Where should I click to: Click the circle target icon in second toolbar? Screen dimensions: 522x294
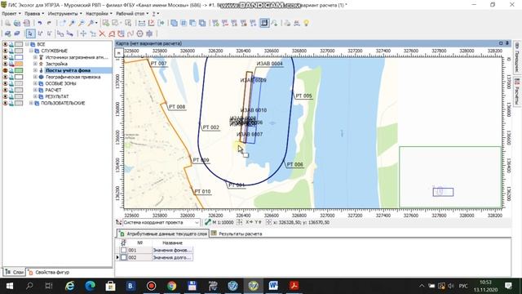[139, 33]
